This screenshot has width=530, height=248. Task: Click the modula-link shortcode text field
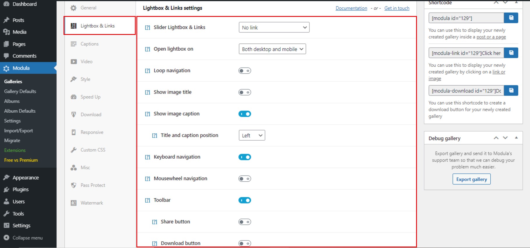(x=466, y=53)
